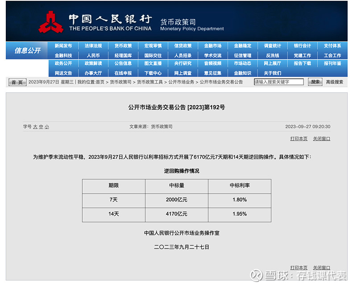Open 政务公开 in second nav bar
Image resolution: width=357 pixels, height=287 pixels.
(x=63, y=63)
